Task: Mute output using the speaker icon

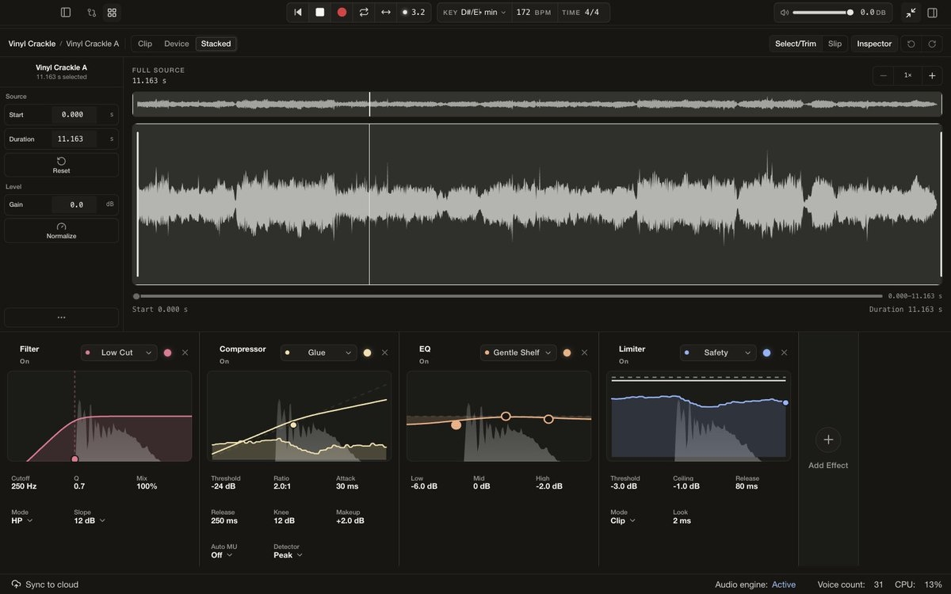Action: (x=785, y=13)
